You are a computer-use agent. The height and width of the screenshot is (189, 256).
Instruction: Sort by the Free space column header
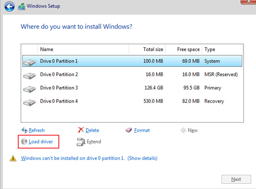(x=184, y=49)
